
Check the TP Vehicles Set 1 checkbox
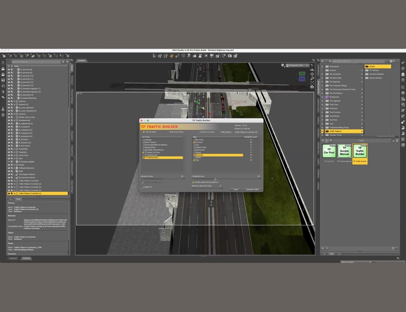143,155
